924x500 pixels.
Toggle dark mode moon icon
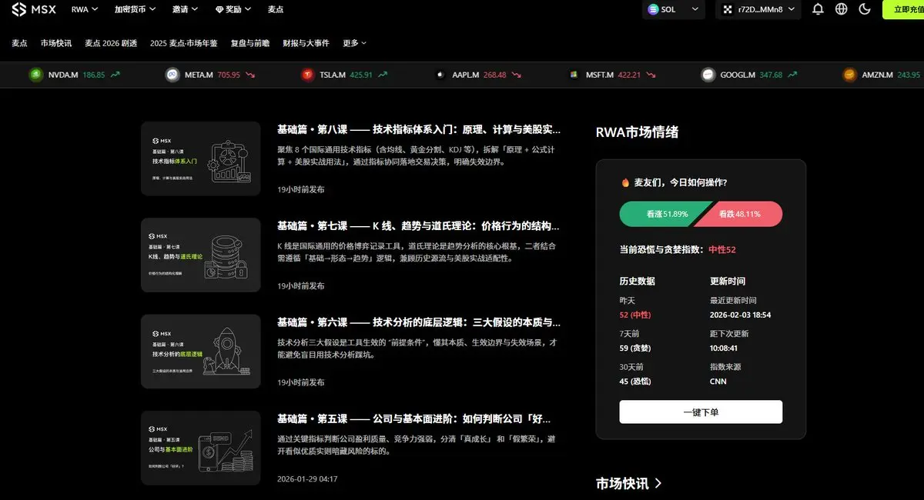tap(865, 9)
